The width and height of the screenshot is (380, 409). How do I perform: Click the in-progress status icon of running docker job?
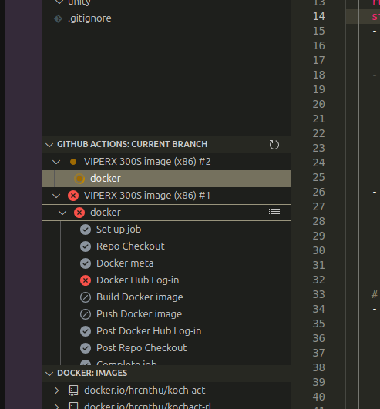tap(79, 179)
